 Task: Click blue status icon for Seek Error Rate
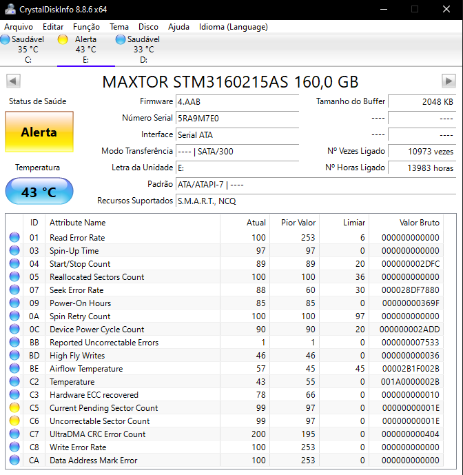(14, 290)
